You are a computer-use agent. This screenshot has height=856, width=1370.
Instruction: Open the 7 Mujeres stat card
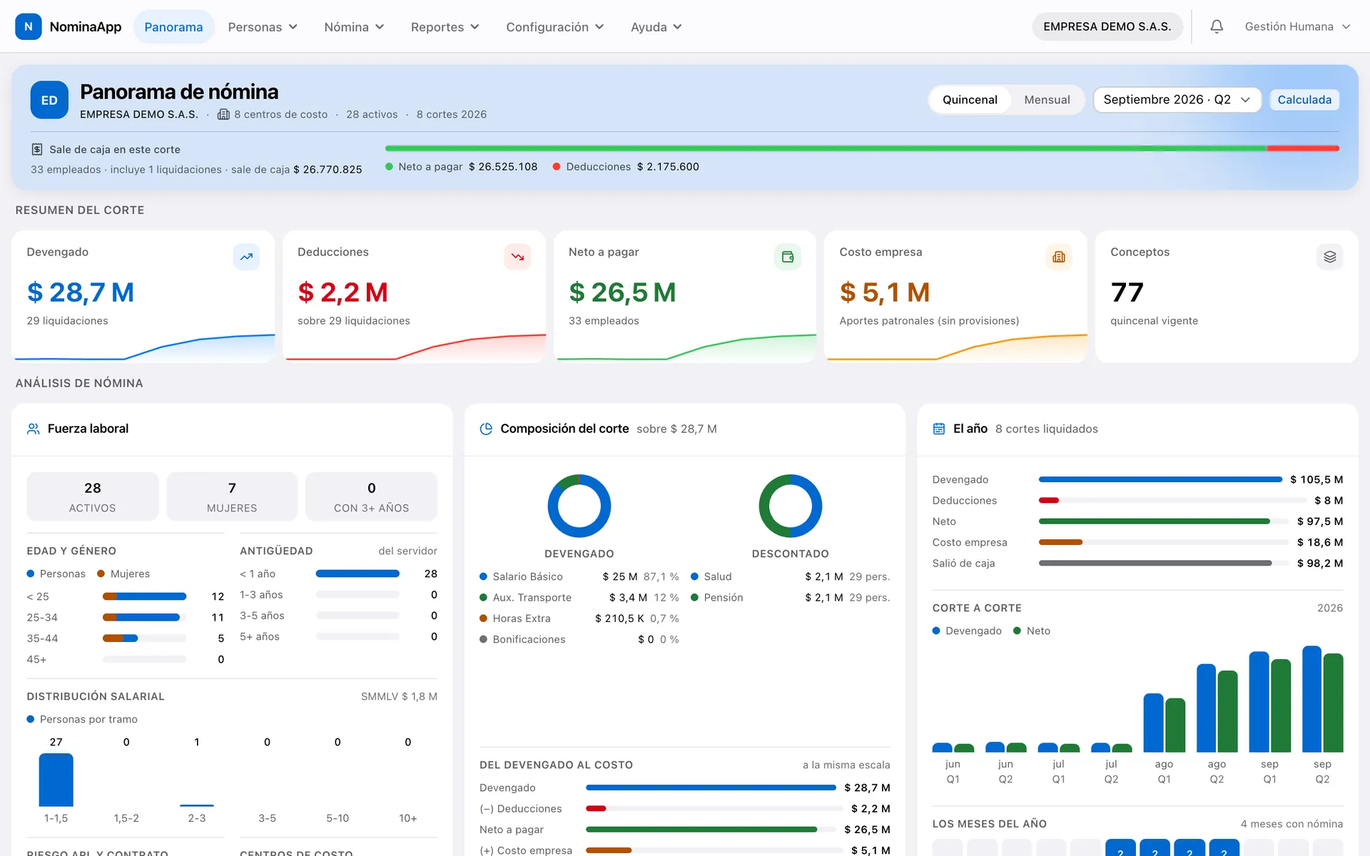pos(232,496)
